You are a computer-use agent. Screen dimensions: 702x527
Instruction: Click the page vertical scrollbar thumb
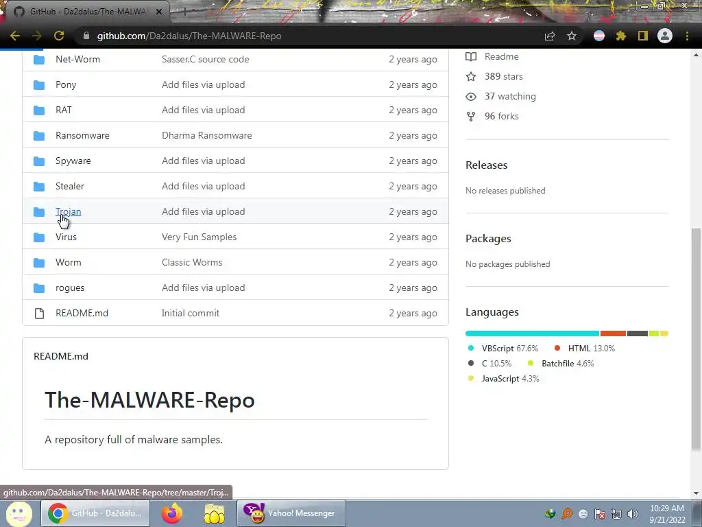[x=696, y=339]
